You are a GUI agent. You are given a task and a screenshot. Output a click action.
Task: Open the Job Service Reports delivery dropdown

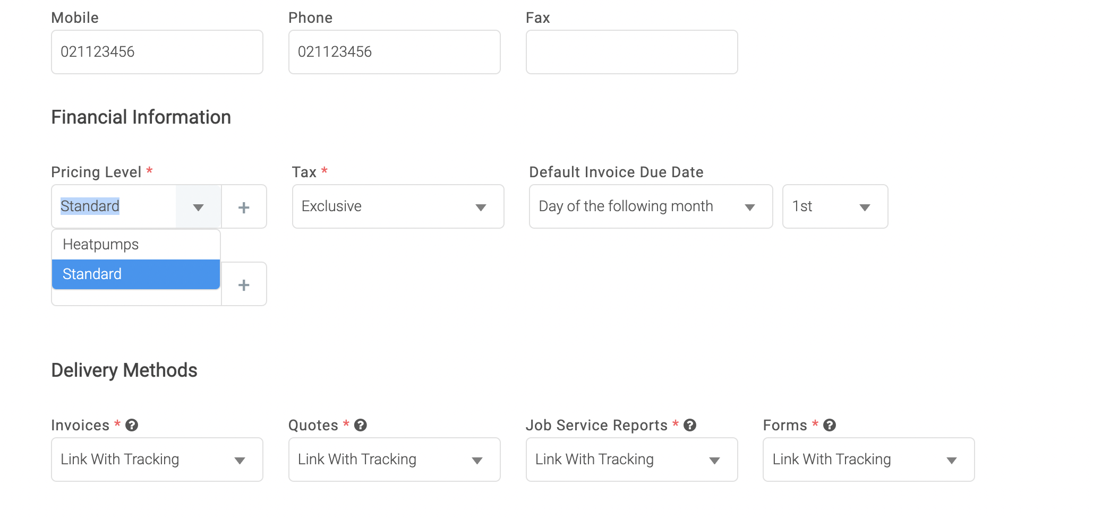tap(631, 460)
